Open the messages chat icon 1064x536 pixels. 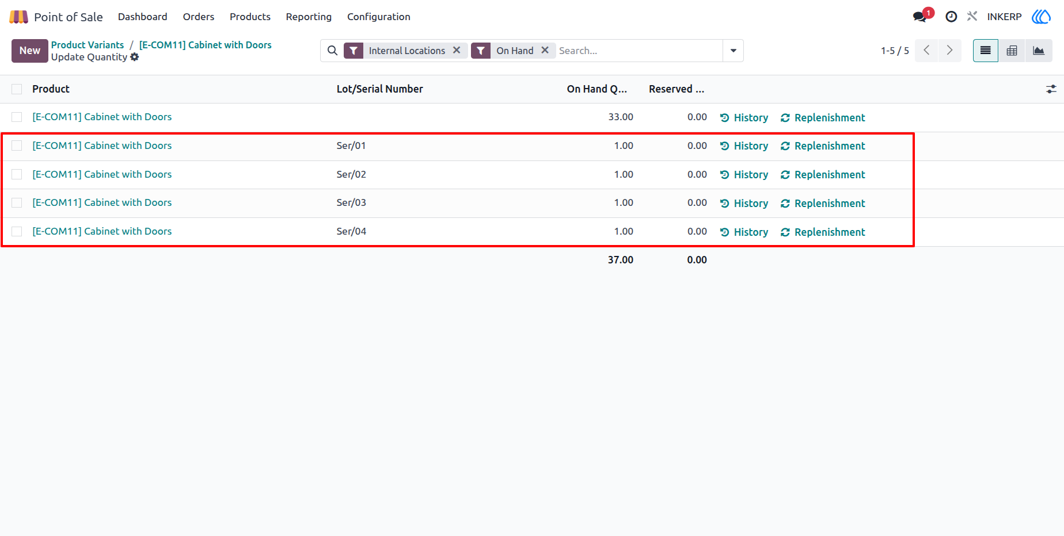click(920, 17)
